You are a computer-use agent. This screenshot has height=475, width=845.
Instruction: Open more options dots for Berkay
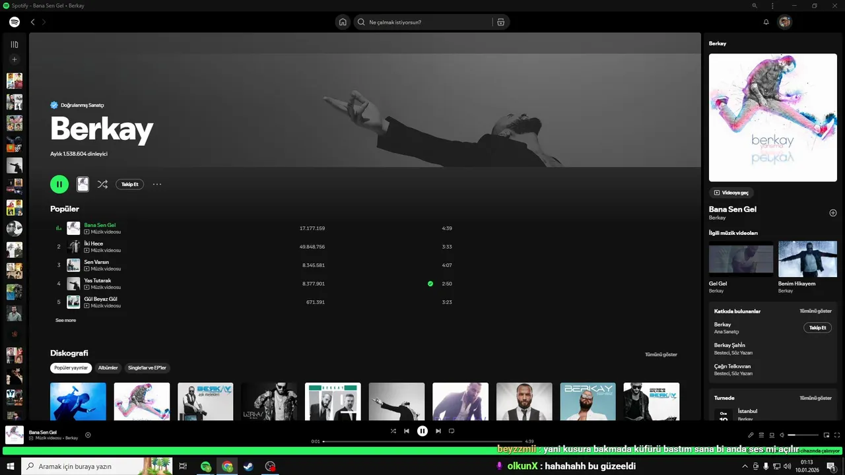coord(157,184)
